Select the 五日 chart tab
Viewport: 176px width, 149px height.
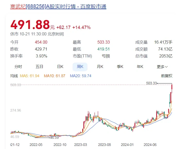(x=39, y=67)
